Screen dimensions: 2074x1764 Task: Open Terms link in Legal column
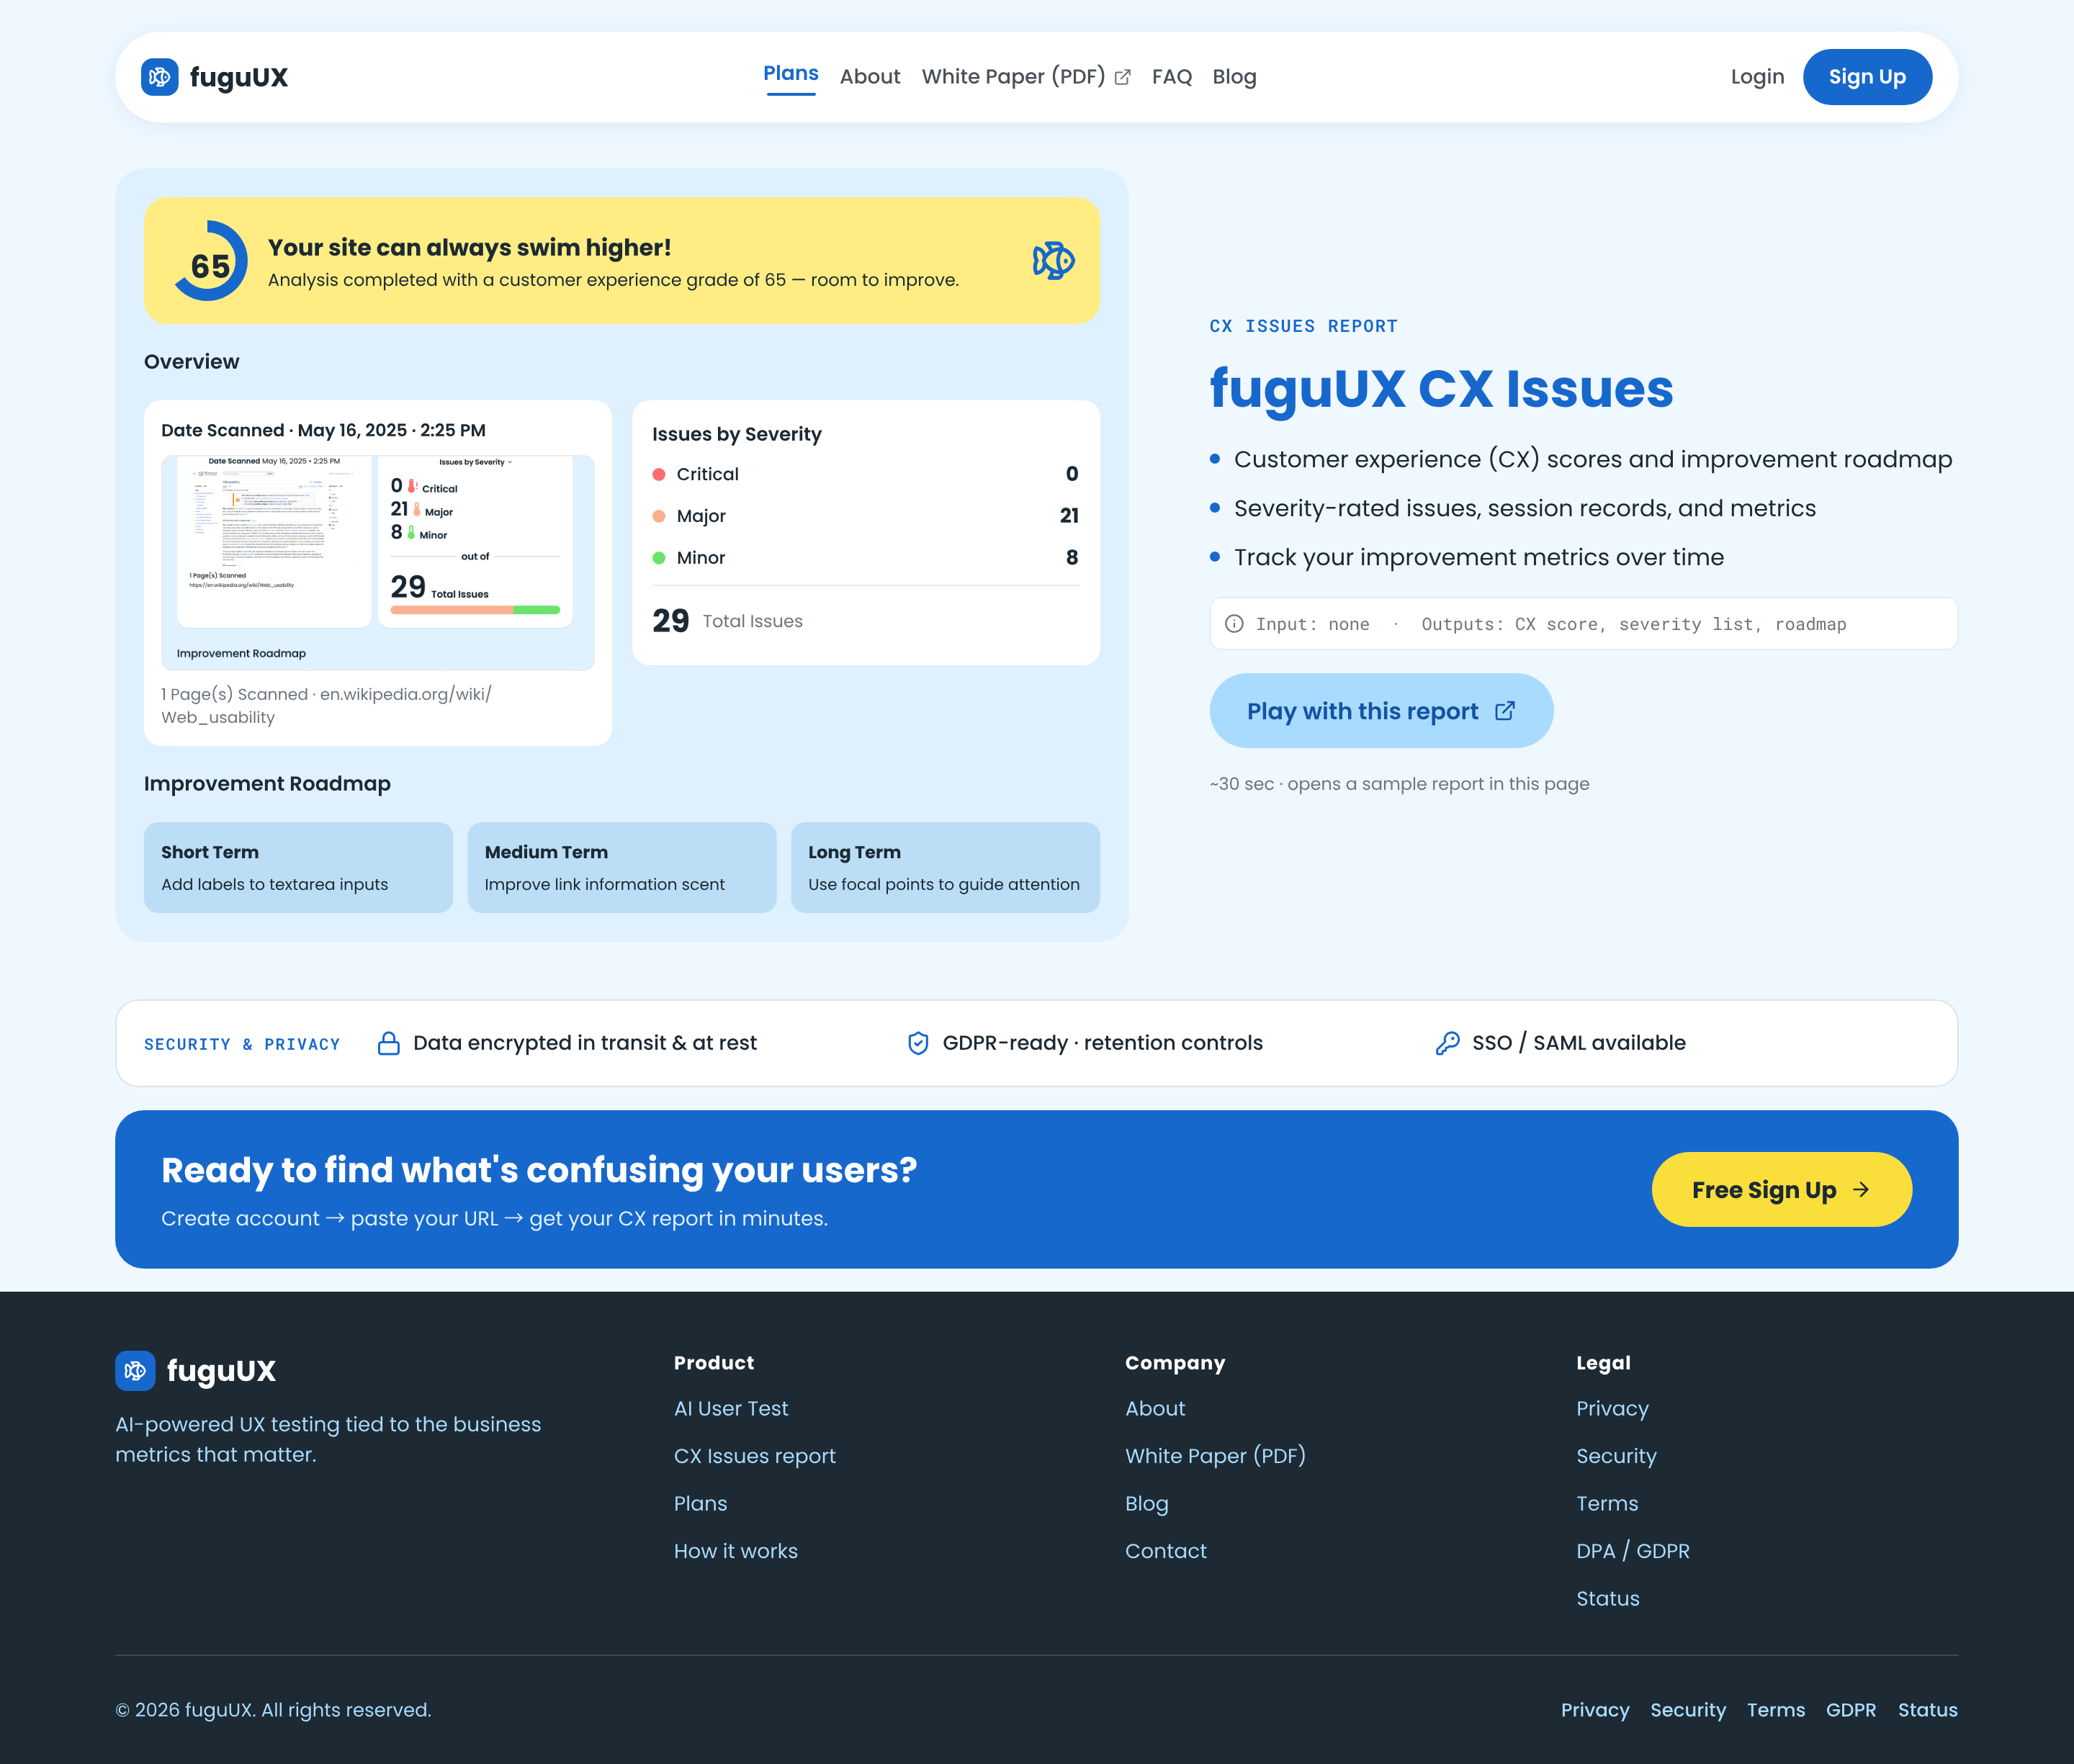tap(1607, 1504)
